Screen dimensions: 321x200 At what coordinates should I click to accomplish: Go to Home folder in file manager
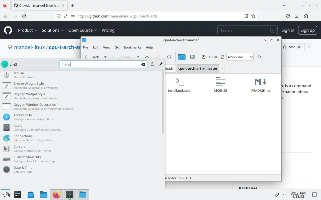pos(182,57)
